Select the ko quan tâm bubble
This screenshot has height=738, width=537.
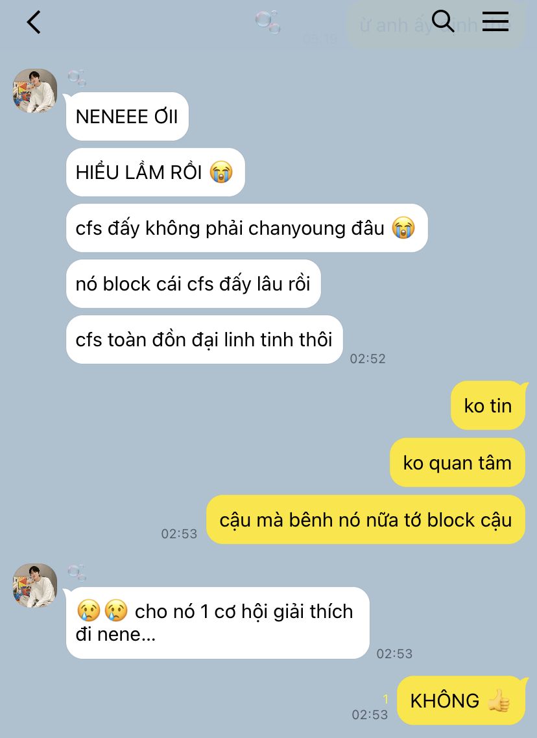coord(457,462)
